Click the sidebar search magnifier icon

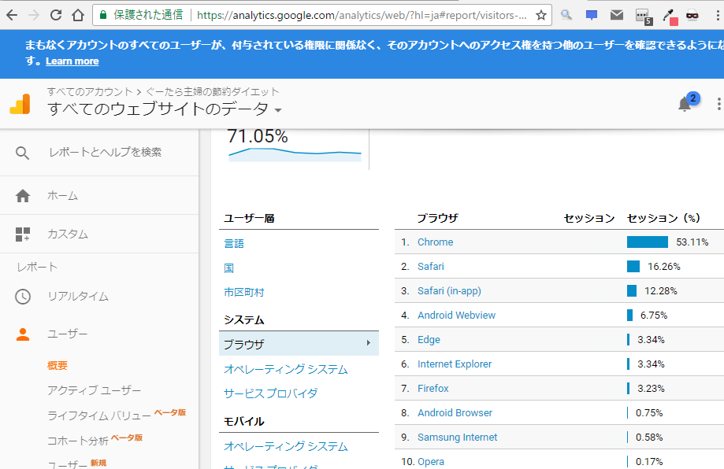click(22, 153)
